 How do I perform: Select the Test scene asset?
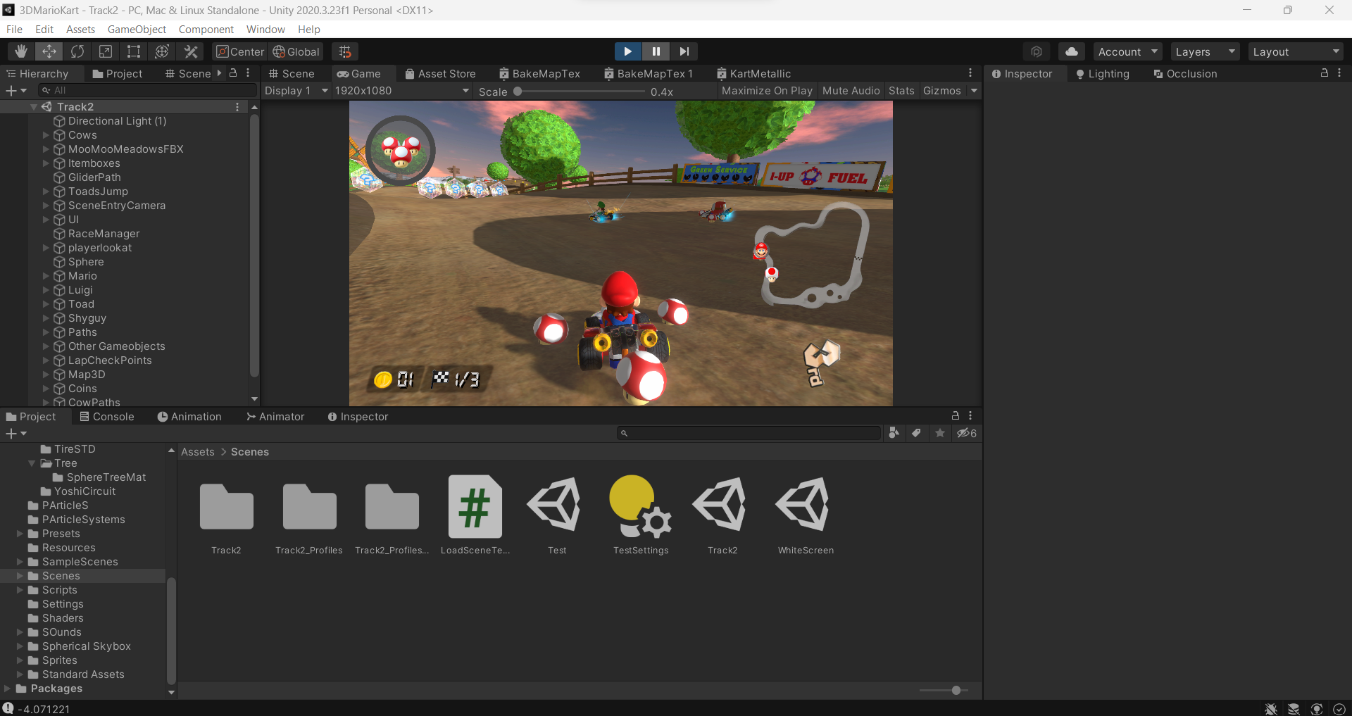[556, 515]
